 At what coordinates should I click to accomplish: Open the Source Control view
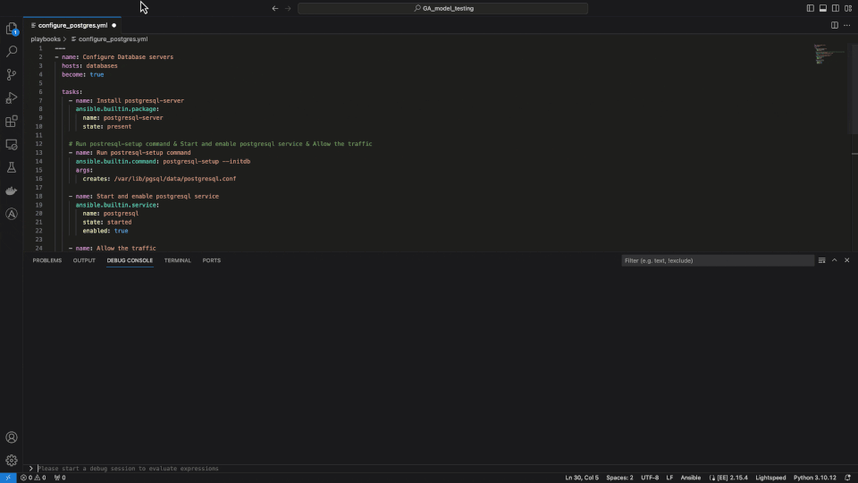12,75
